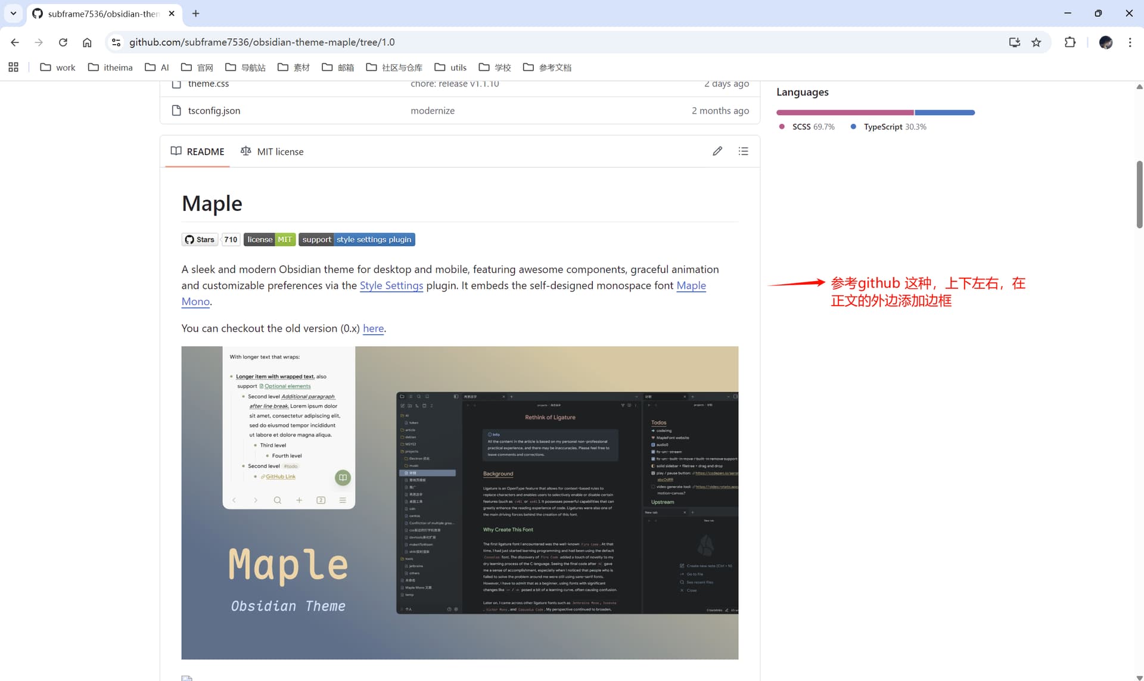Open the tsconfig.json file
1144x681 pixels.
click(214, 111)
